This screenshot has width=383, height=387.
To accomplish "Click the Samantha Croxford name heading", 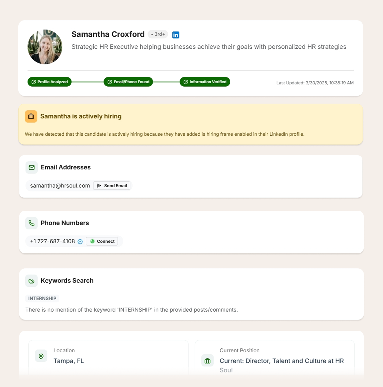I will pos(108,34).
